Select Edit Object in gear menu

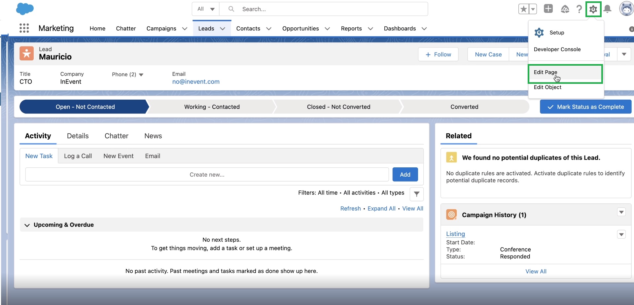pyautogui.click(x=566, y=87)
